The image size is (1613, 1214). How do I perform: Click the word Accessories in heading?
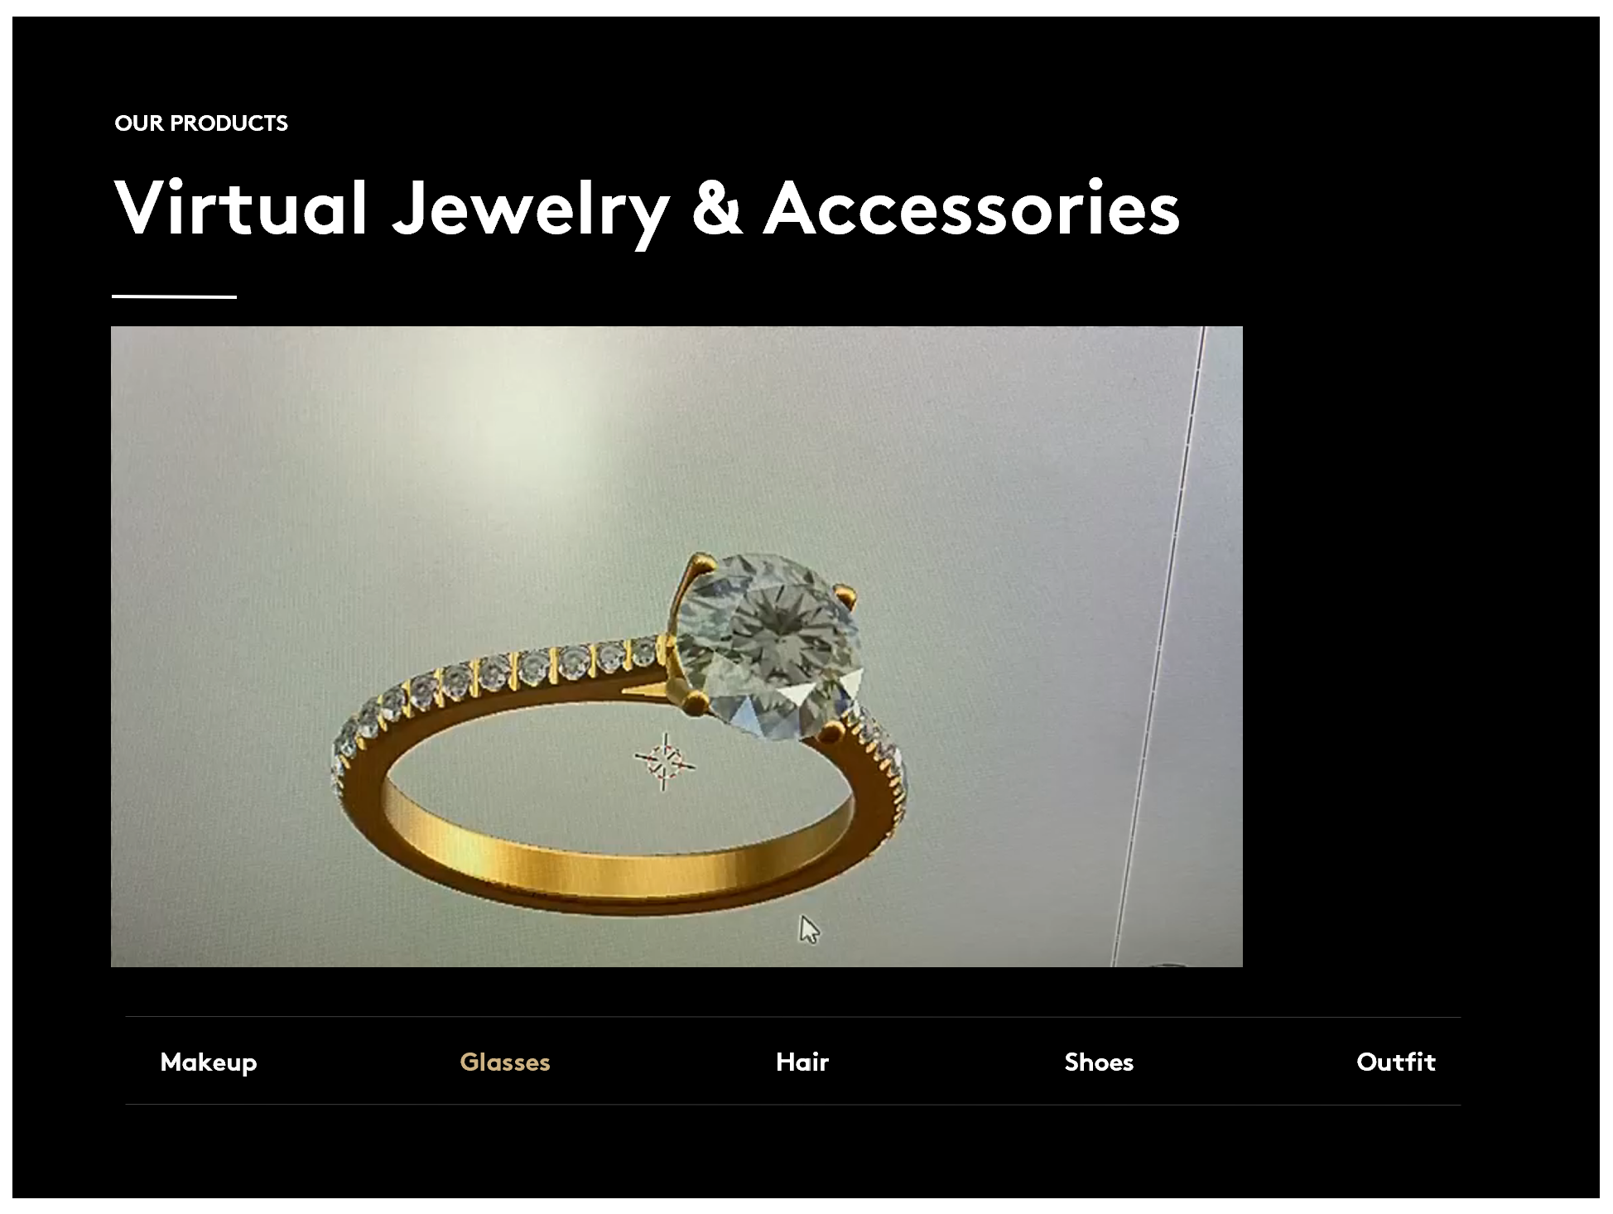coord(972,207)
